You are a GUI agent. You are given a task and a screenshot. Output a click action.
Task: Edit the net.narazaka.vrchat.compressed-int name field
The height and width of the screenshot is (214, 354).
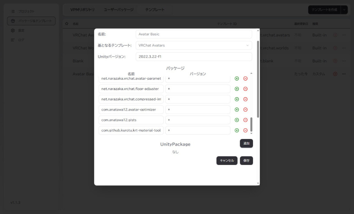click(131, 99)
